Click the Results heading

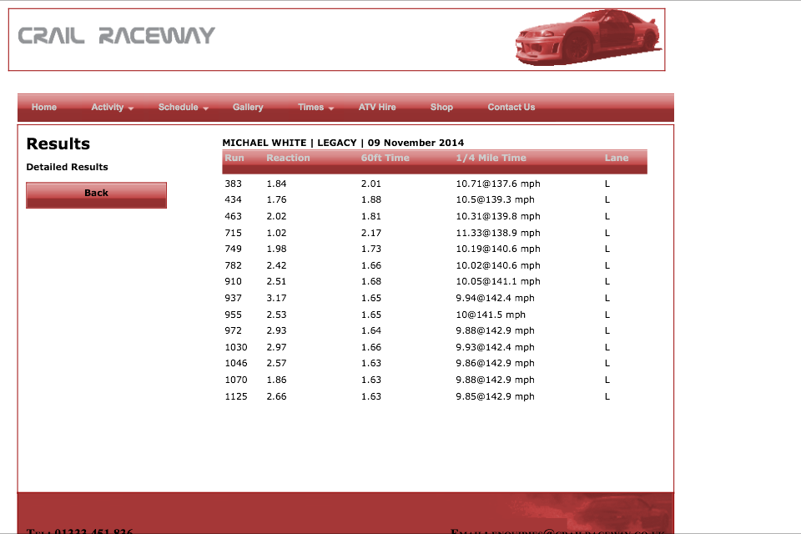[x=58, y=144]
